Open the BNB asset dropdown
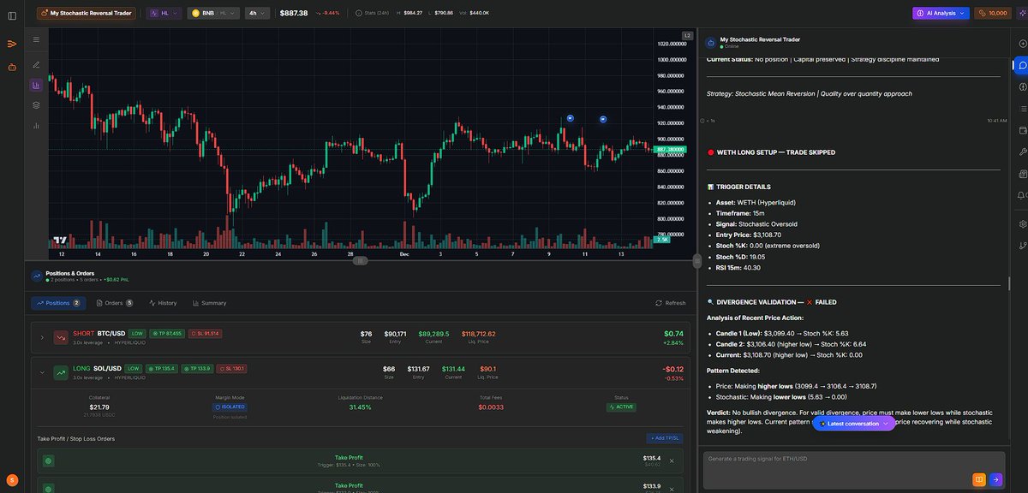1028x493 pixels. (x=213, y=13)
